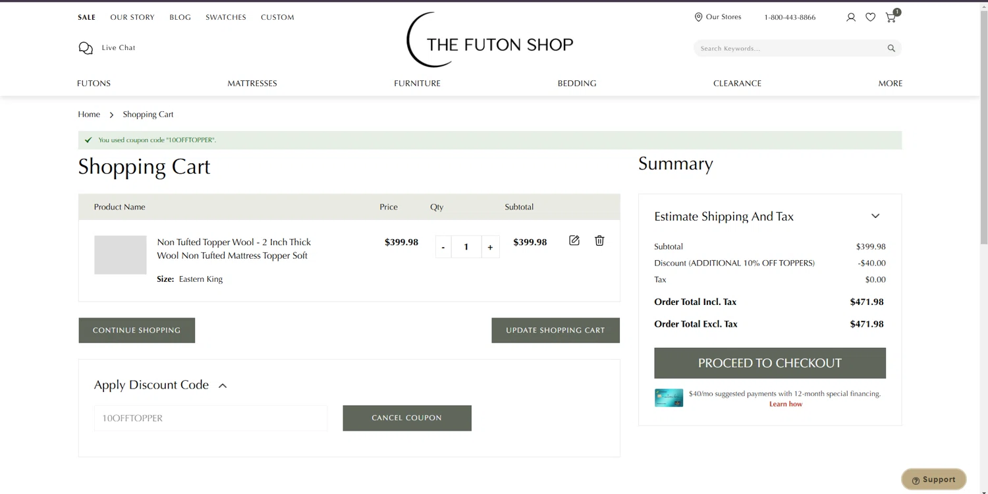Open the Non Tufted Topper Wool product link

234,249
